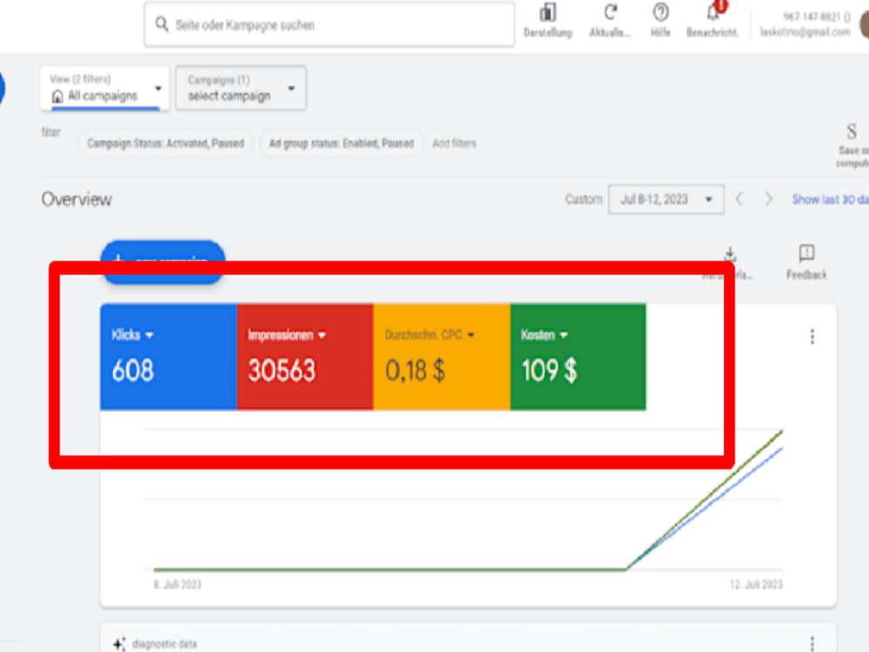Open the Feedback icon
This screenshot has width=869, height=652.
click(x=806, y=253)
